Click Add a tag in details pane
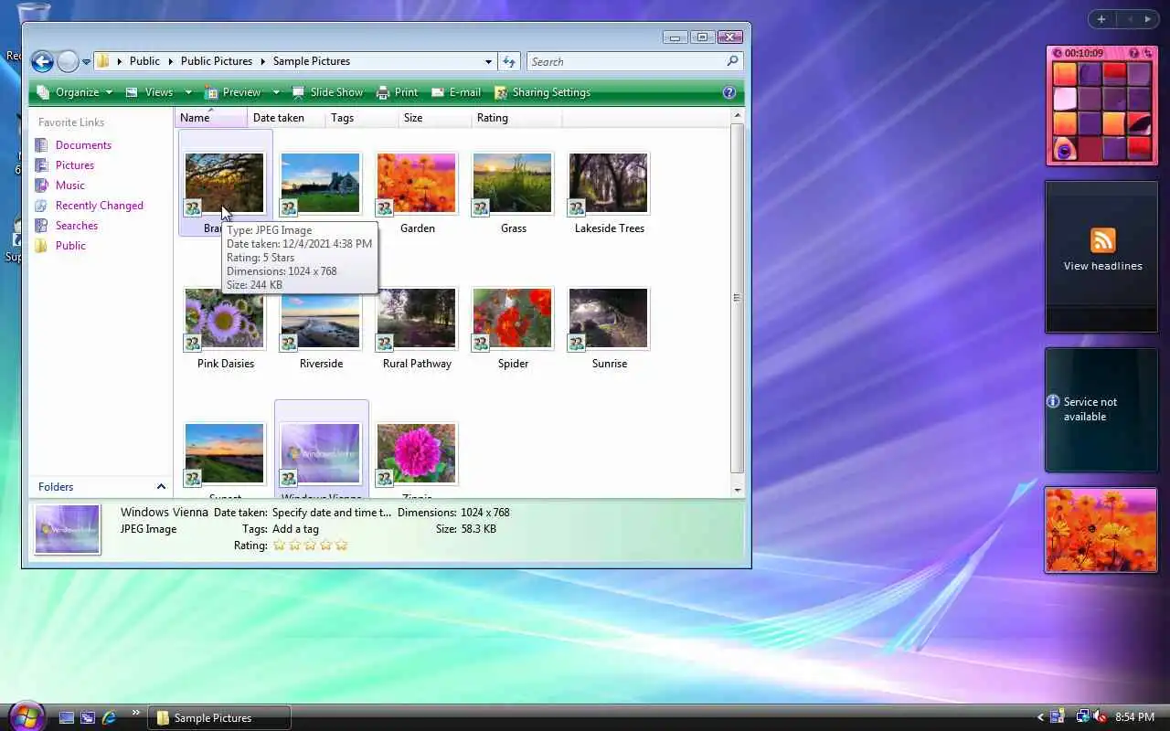 pyautogui.click(x=295, y=529)
